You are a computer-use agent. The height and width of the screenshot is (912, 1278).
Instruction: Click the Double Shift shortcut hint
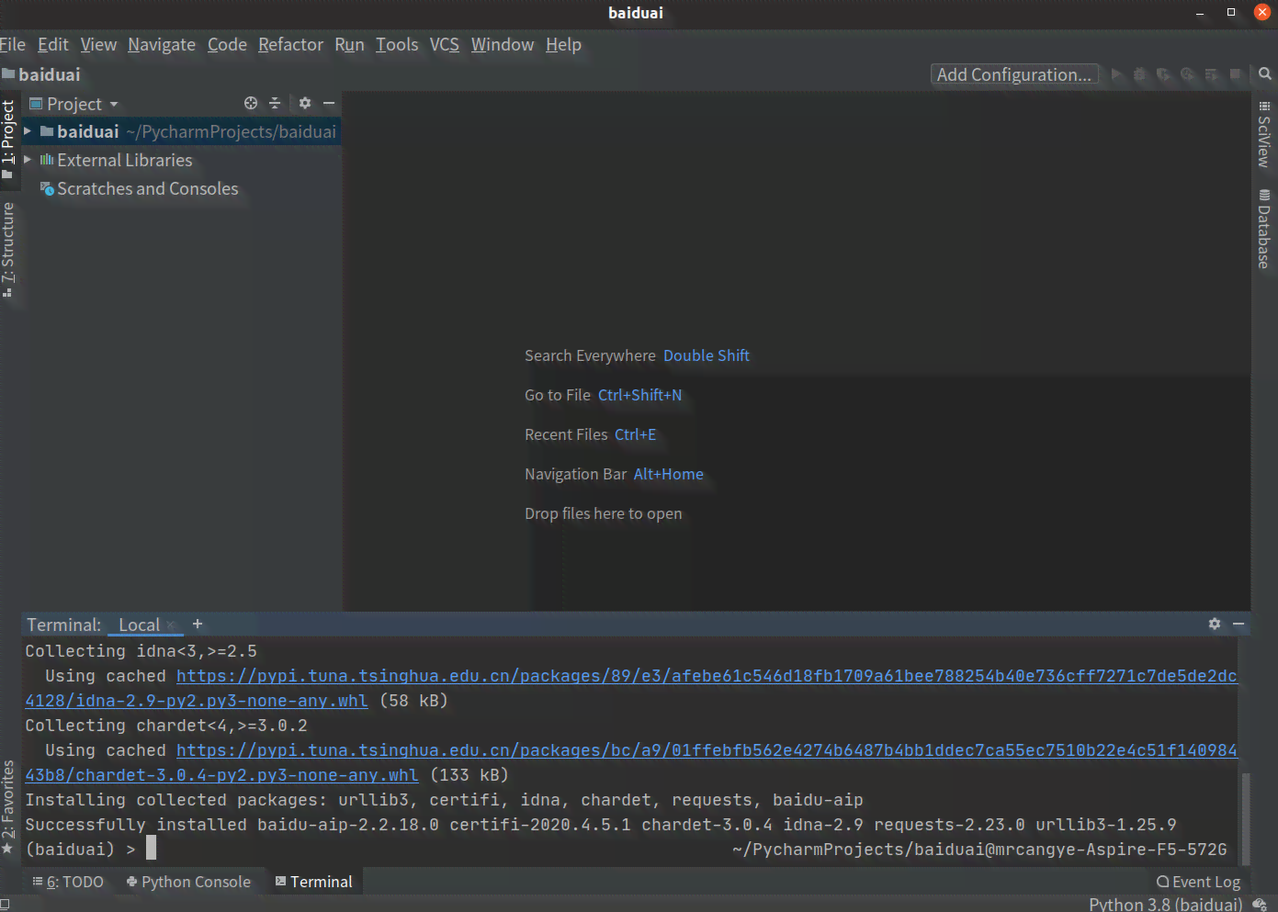[707, 355]
